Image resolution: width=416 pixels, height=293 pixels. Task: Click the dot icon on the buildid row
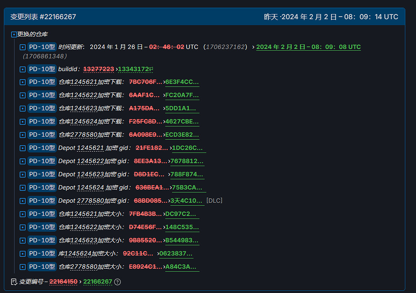click(22, 69)
